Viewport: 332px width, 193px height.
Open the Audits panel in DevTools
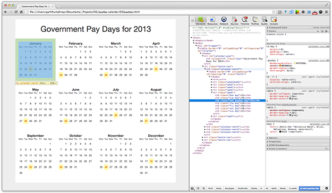[264, 21]
